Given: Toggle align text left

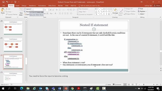Looking at the screenshot, I should pyautogui.click(x=60, y=13).
